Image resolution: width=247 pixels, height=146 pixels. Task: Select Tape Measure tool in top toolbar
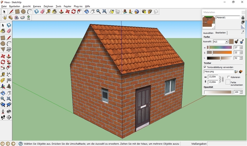[48, 11]
